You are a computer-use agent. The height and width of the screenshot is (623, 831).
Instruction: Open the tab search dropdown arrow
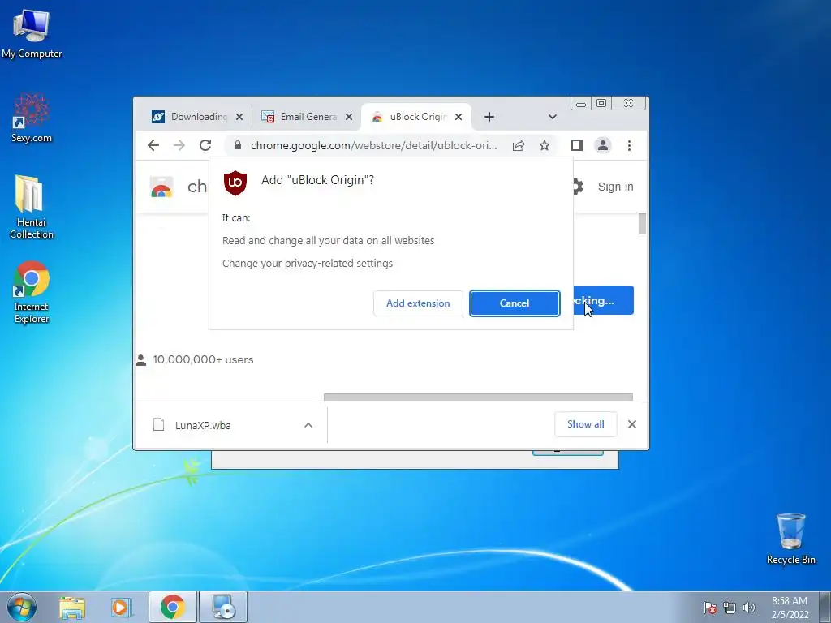(552, 117)
